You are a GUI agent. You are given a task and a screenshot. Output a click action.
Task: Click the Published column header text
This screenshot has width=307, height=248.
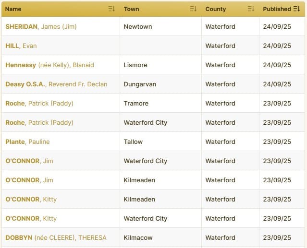[277, 9]
